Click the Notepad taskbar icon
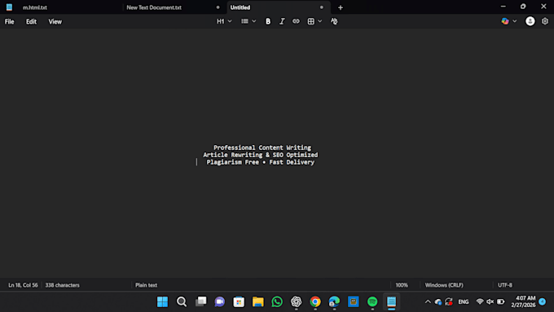The width and height of the screenshot is (554, 312). [392, 301]
